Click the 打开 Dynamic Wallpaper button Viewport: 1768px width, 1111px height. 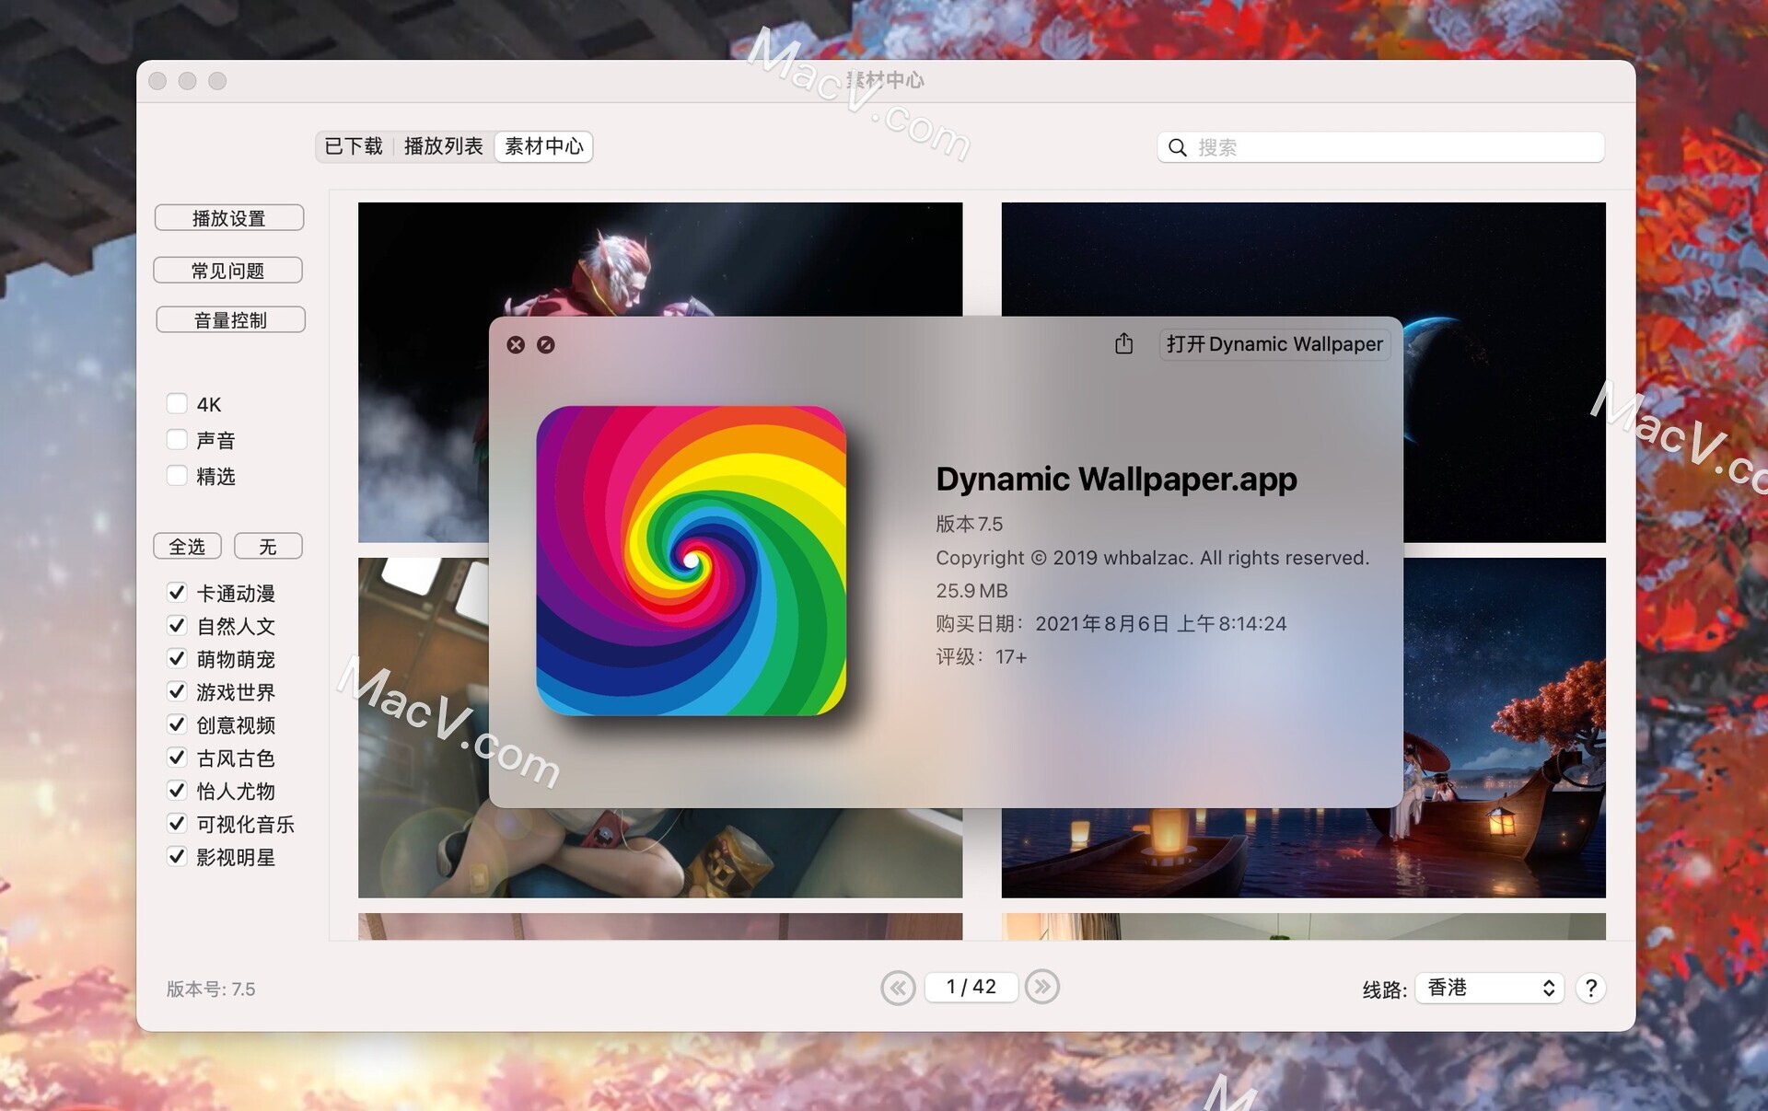click(1274, 344)
